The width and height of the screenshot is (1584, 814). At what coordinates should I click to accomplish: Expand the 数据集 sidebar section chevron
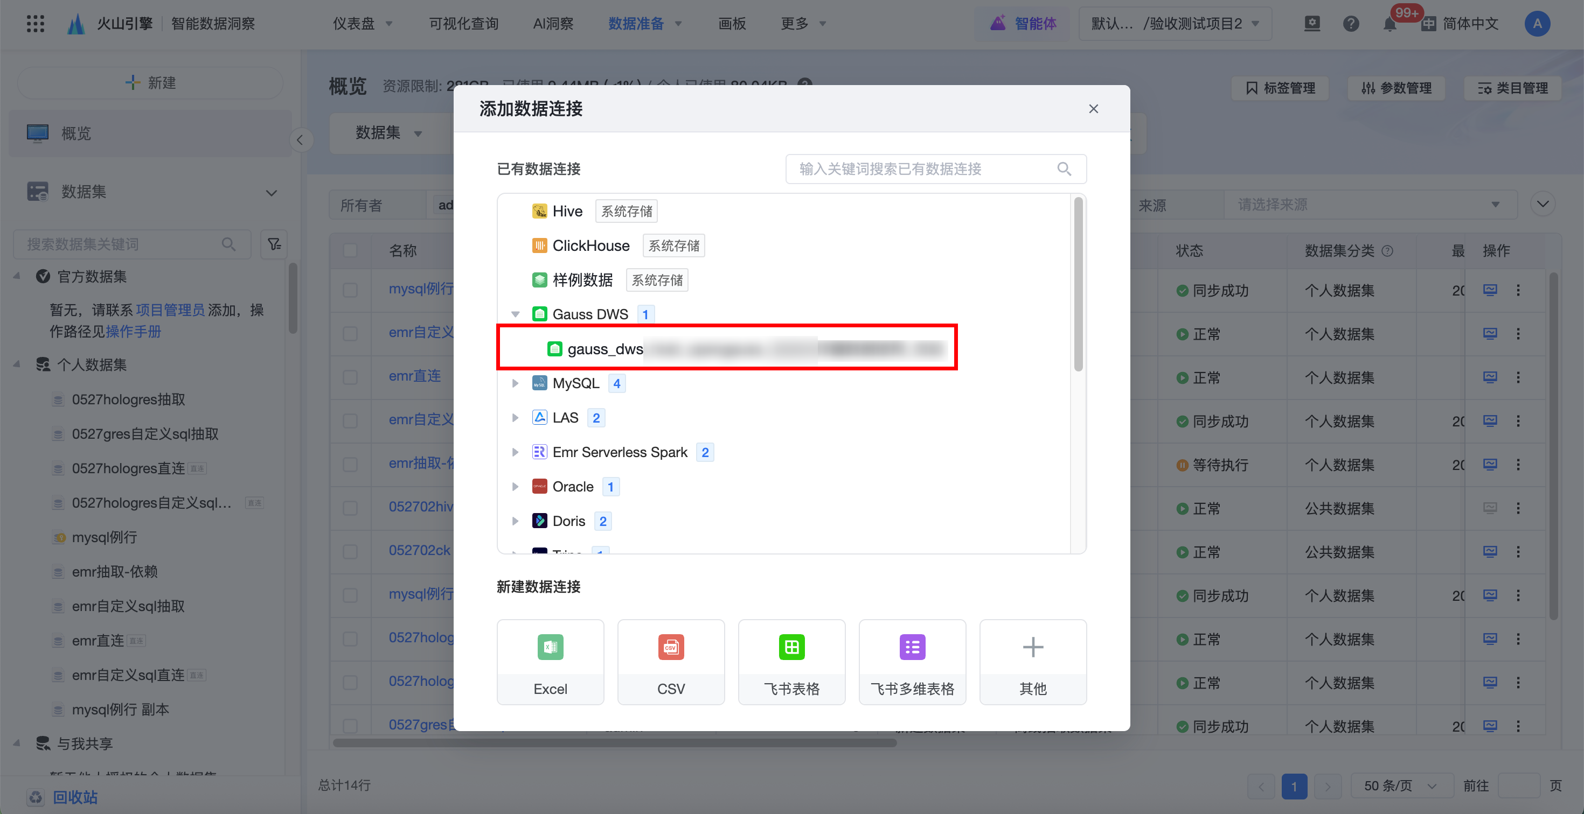(x=271, y=192)
